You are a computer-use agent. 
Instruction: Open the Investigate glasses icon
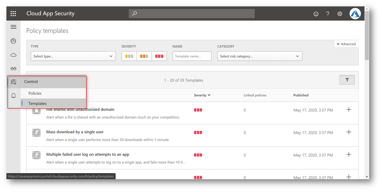click(13, 69)
